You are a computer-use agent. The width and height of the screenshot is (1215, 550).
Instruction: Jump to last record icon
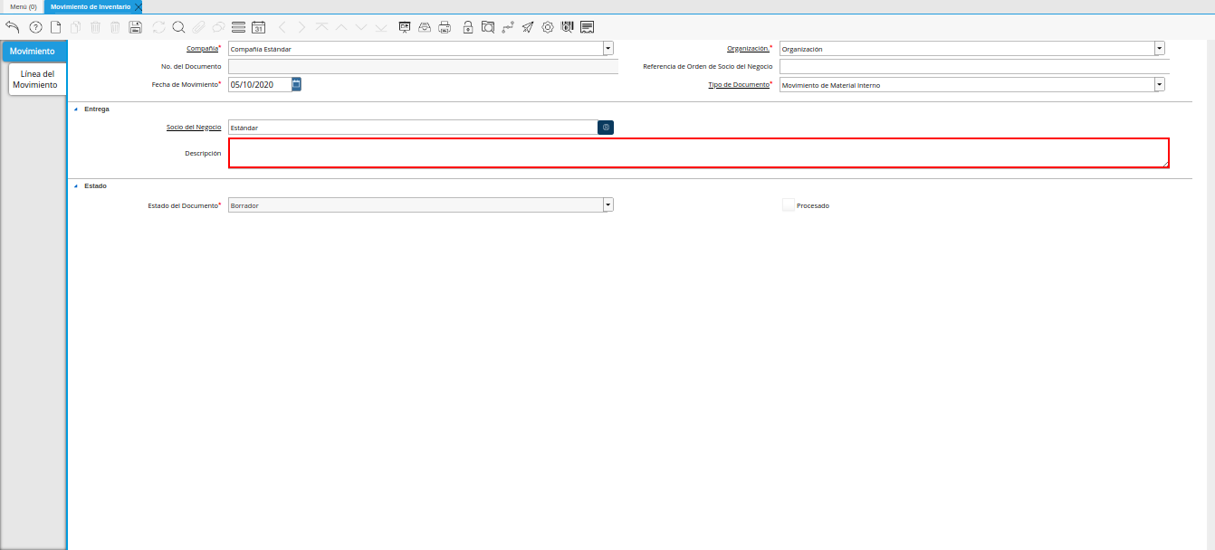coord(381,27)
